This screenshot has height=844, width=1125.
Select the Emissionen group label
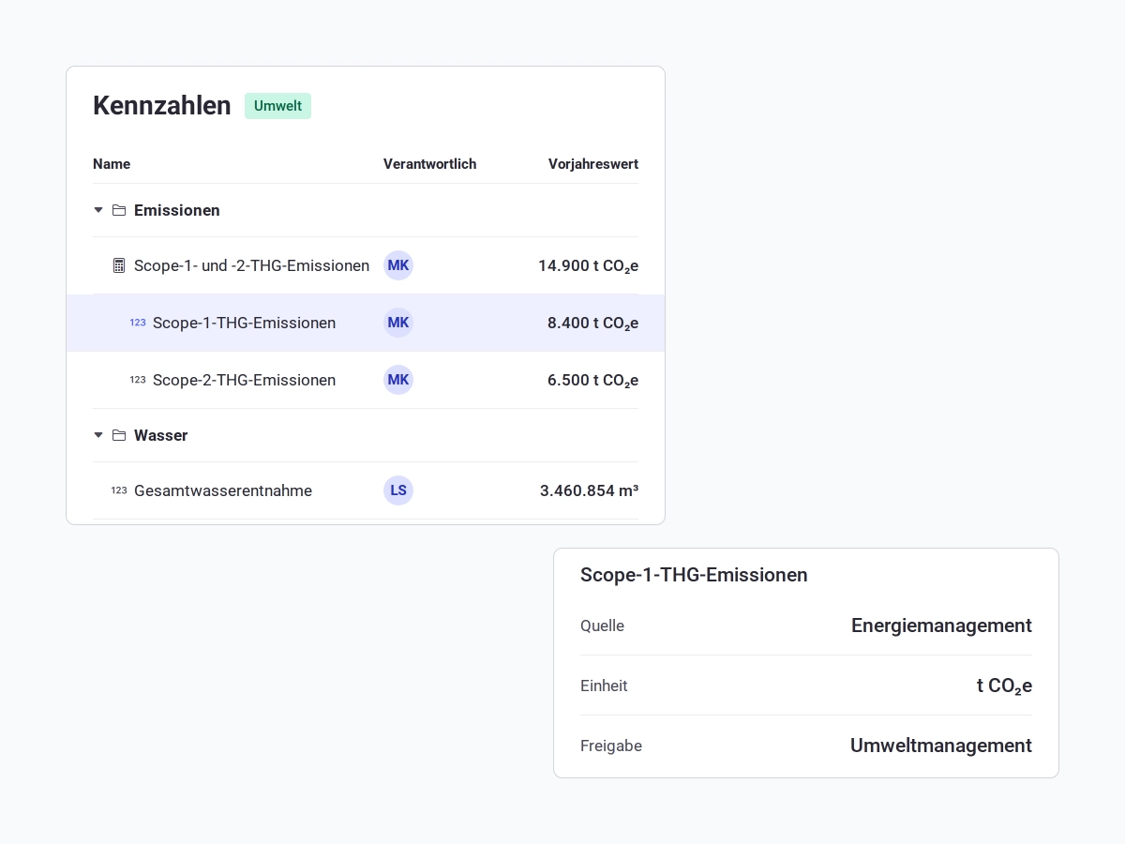click(177, 210)
